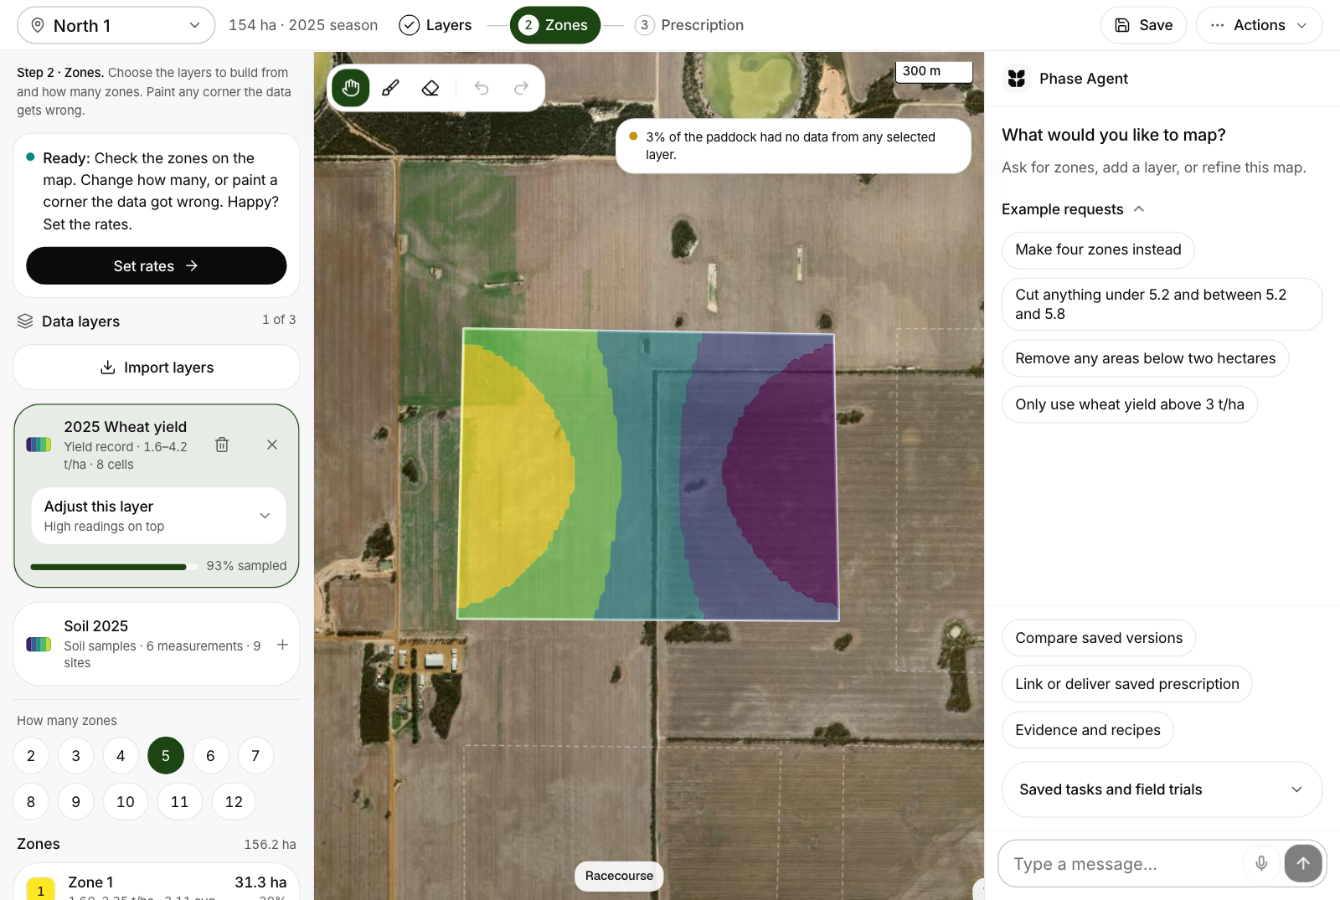The image size is (1340, 900).
Task: Click the microphone voice input icon
Action: (1261, 863)
